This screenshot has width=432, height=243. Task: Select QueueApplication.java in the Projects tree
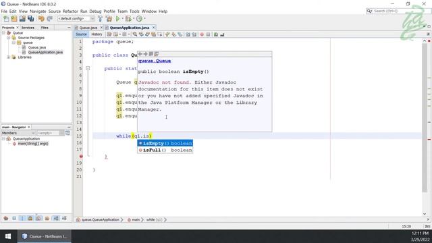[45, 52]
